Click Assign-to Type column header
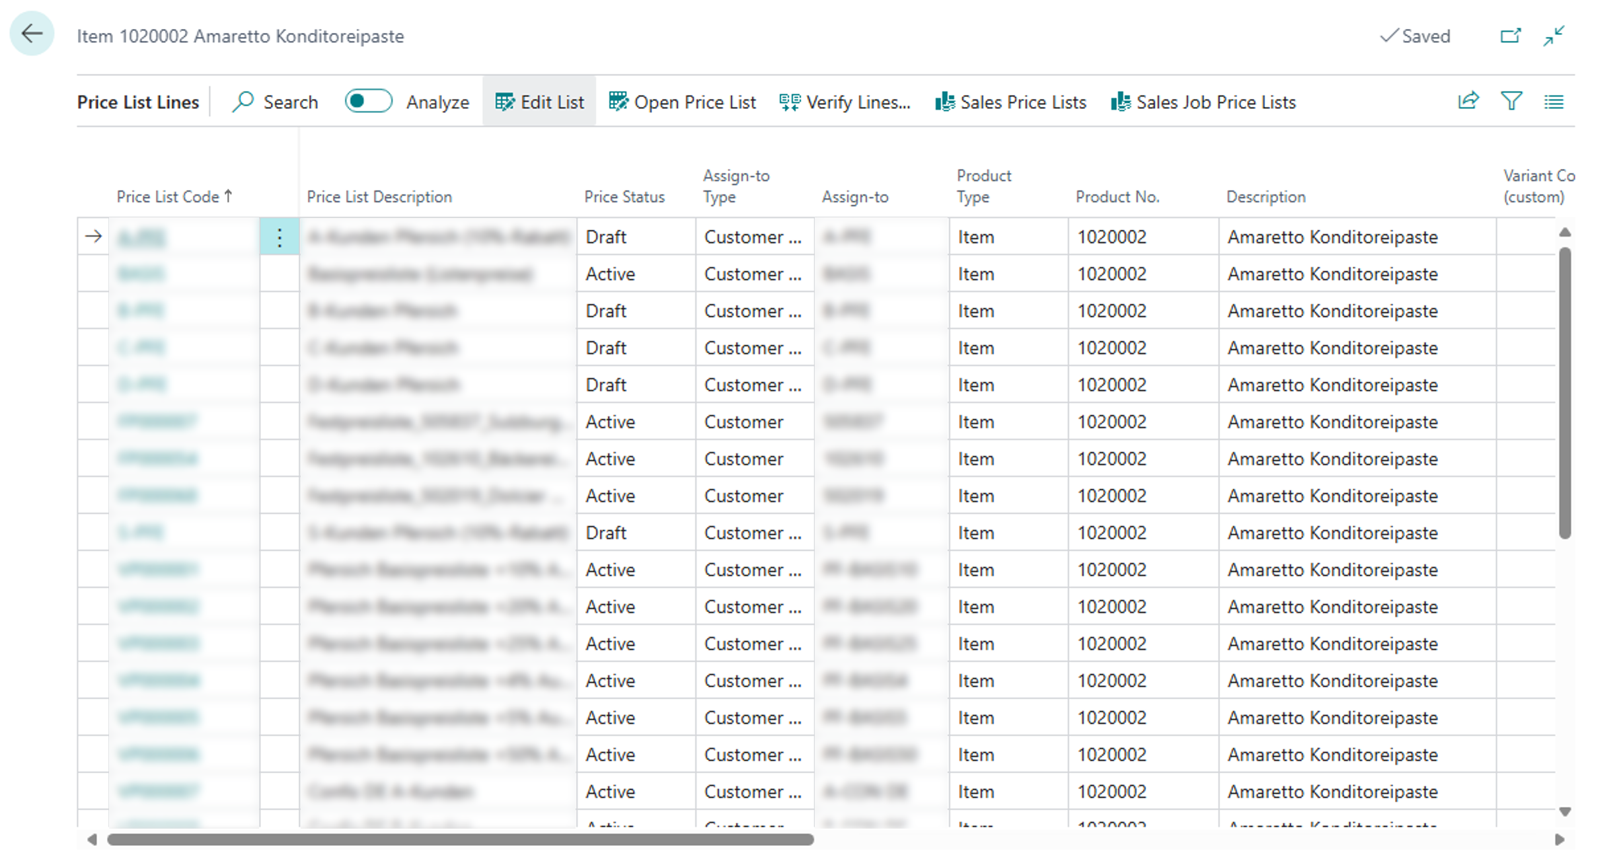This screenshot has width=1619, height=863. pos(736,186)
